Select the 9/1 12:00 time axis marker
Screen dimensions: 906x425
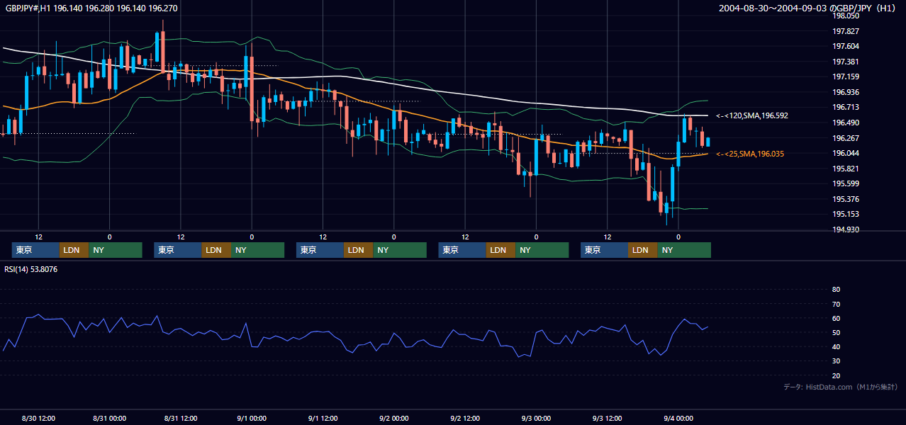click(x=323, y=418)
